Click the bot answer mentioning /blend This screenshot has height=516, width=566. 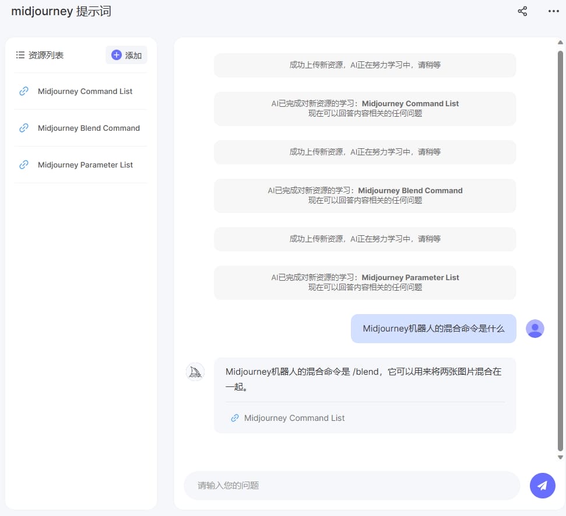[x=364, y=379]
